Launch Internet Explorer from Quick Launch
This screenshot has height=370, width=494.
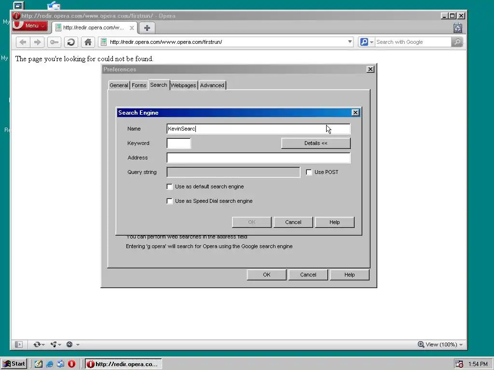[50, 364]
